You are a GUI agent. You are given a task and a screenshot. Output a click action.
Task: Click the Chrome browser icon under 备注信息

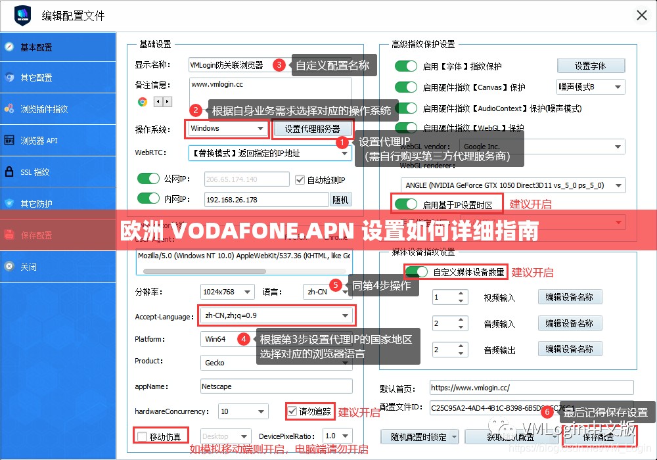coord(143,101)
